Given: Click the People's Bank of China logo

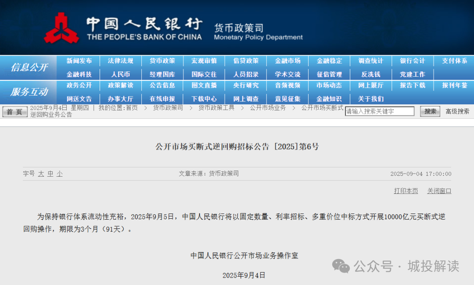Looking at the screenshot, I should (x=61, y=28).
